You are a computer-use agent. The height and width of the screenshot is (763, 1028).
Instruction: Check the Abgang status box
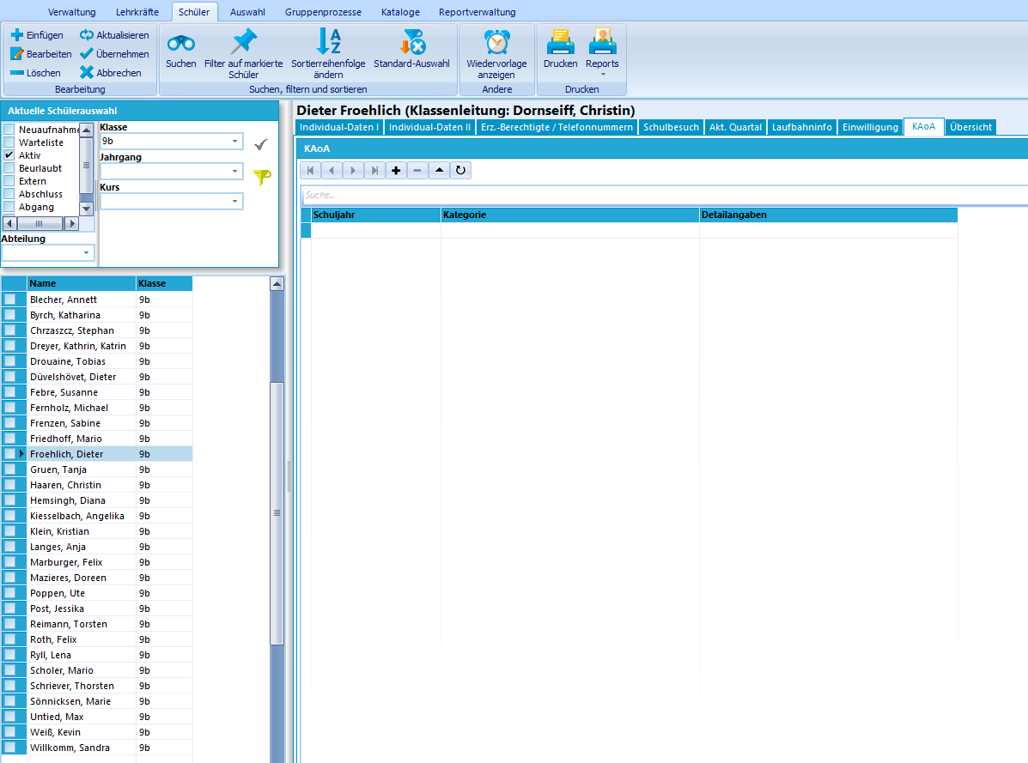tap(9, 207)
